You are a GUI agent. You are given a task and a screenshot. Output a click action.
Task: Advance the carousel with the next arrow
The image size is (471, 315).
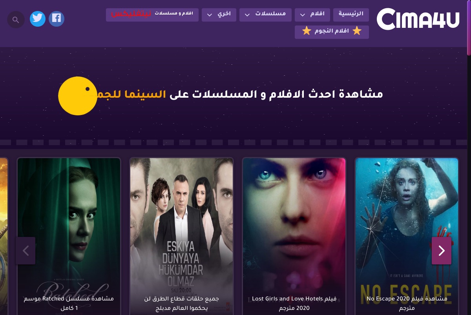pos(442,251)
